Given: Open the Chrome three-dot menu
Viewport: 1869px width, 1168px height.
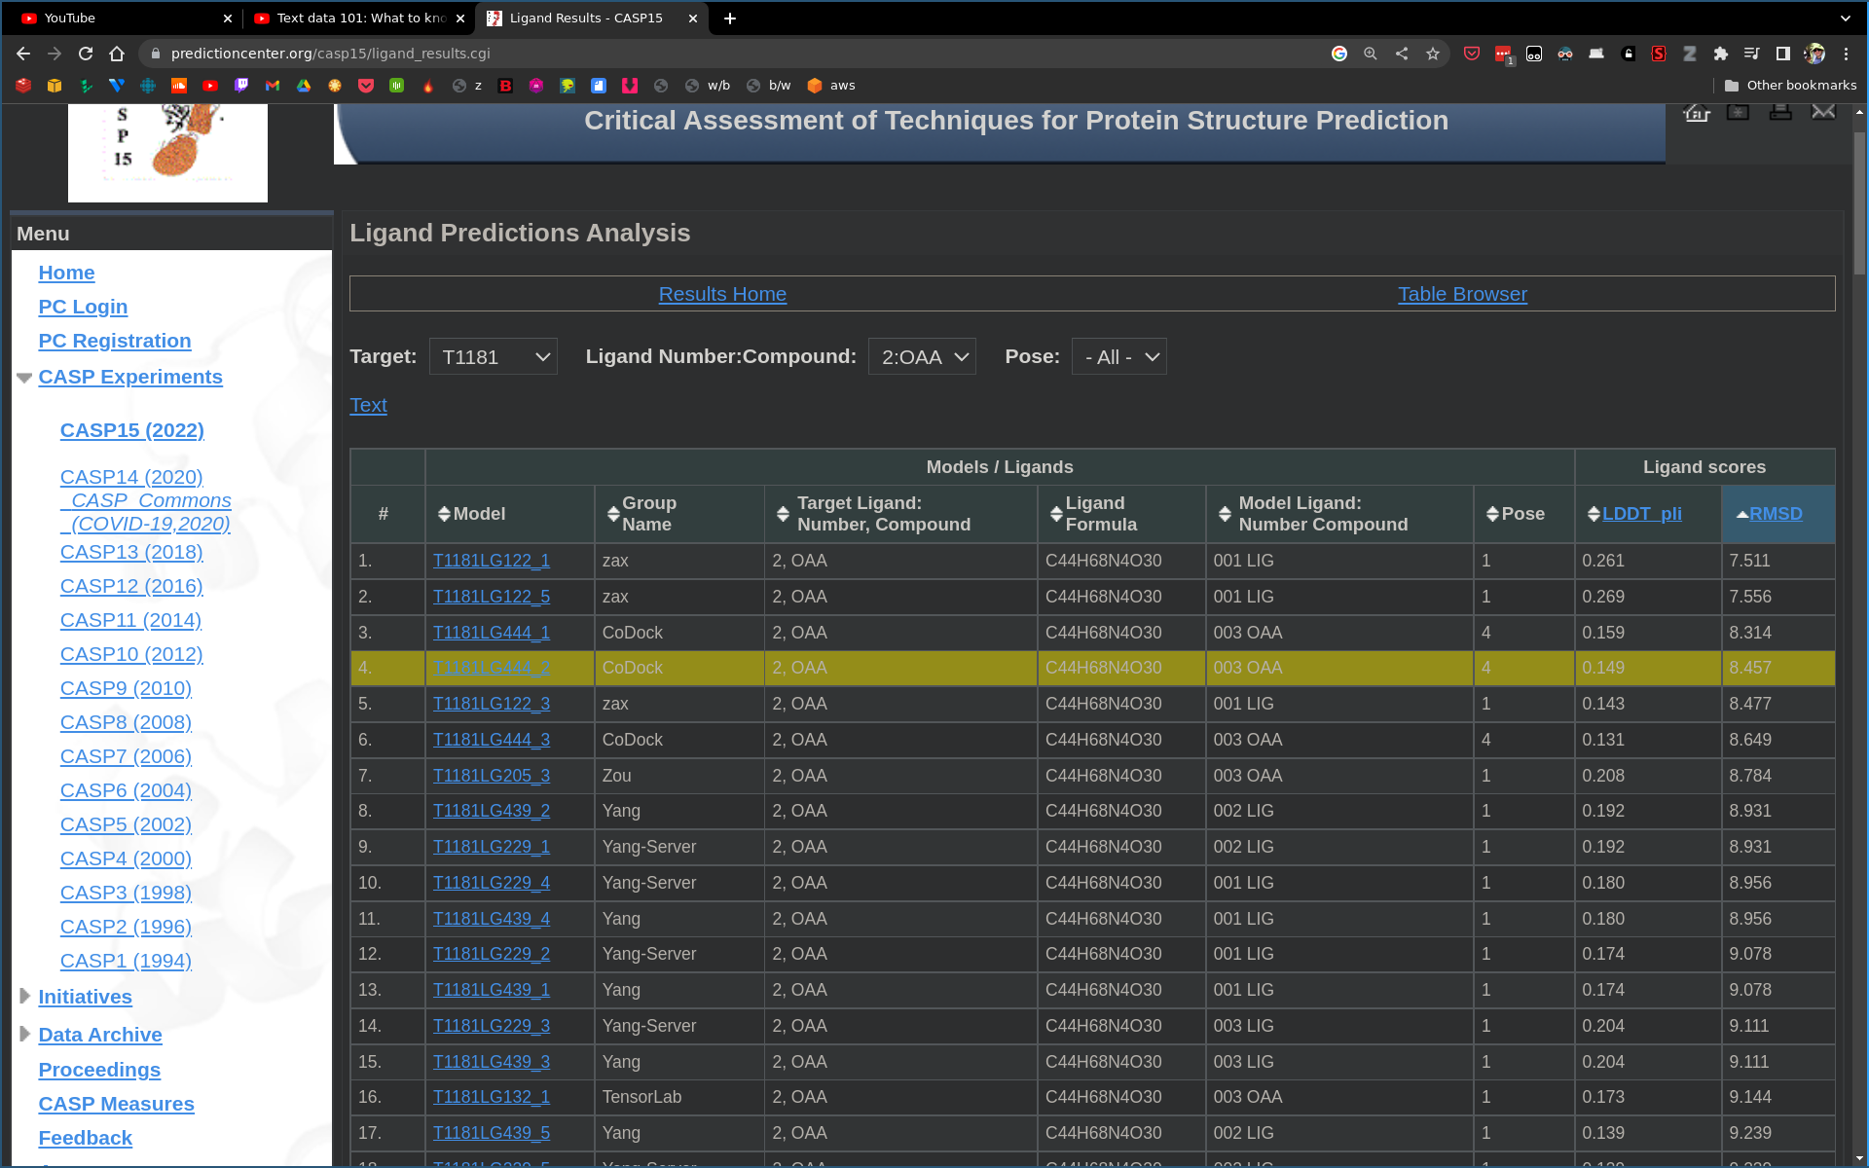Looking at the screenshot, I should 1846,54.
